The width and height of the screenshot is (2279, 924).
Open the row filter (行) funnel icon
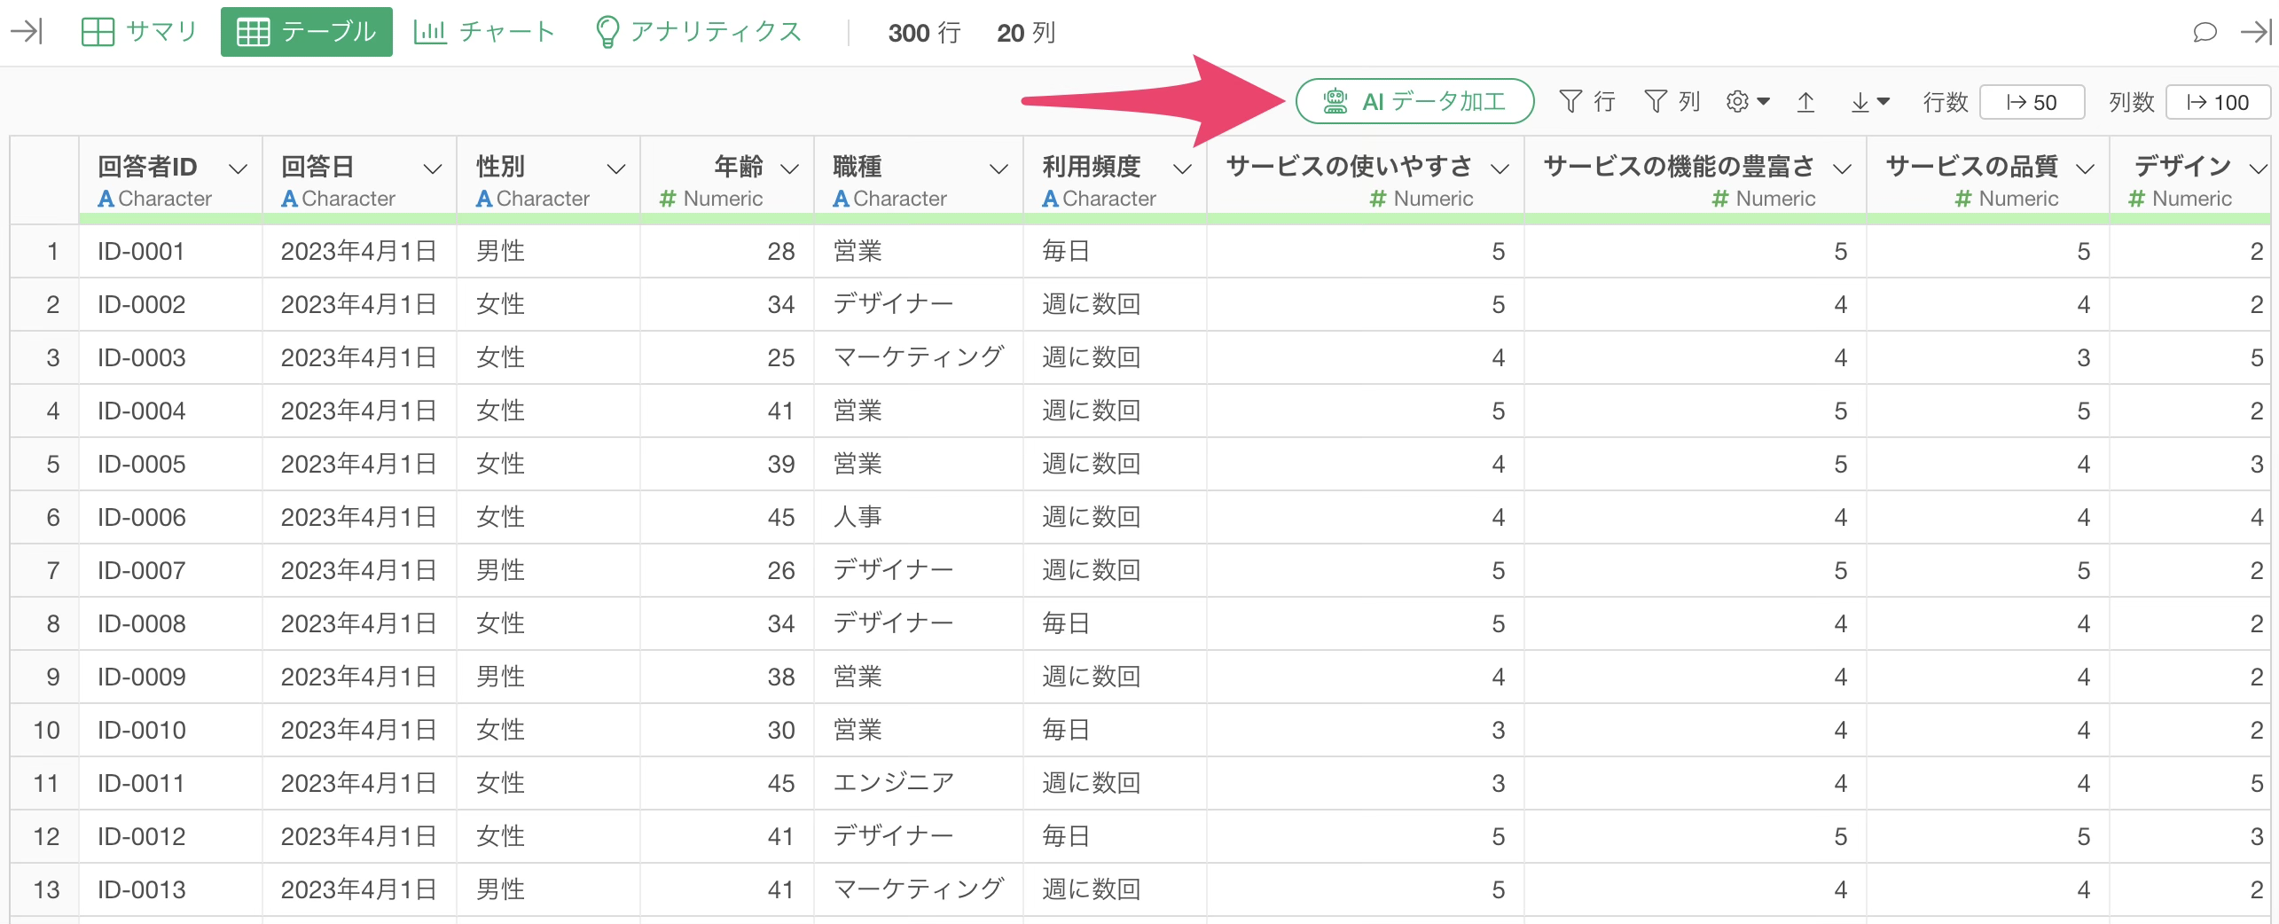pos(1586,102)
